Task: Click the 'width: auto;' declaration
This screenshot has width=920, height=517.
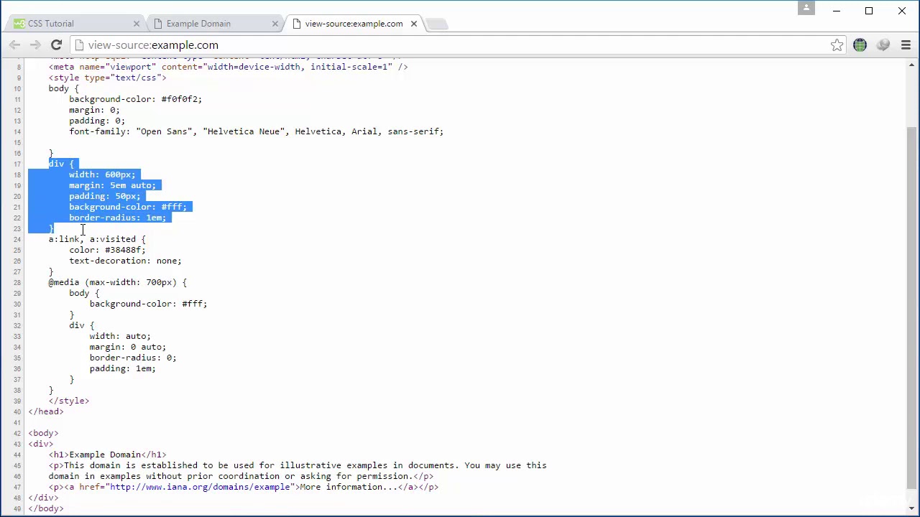Action: [x=120, y=336]
